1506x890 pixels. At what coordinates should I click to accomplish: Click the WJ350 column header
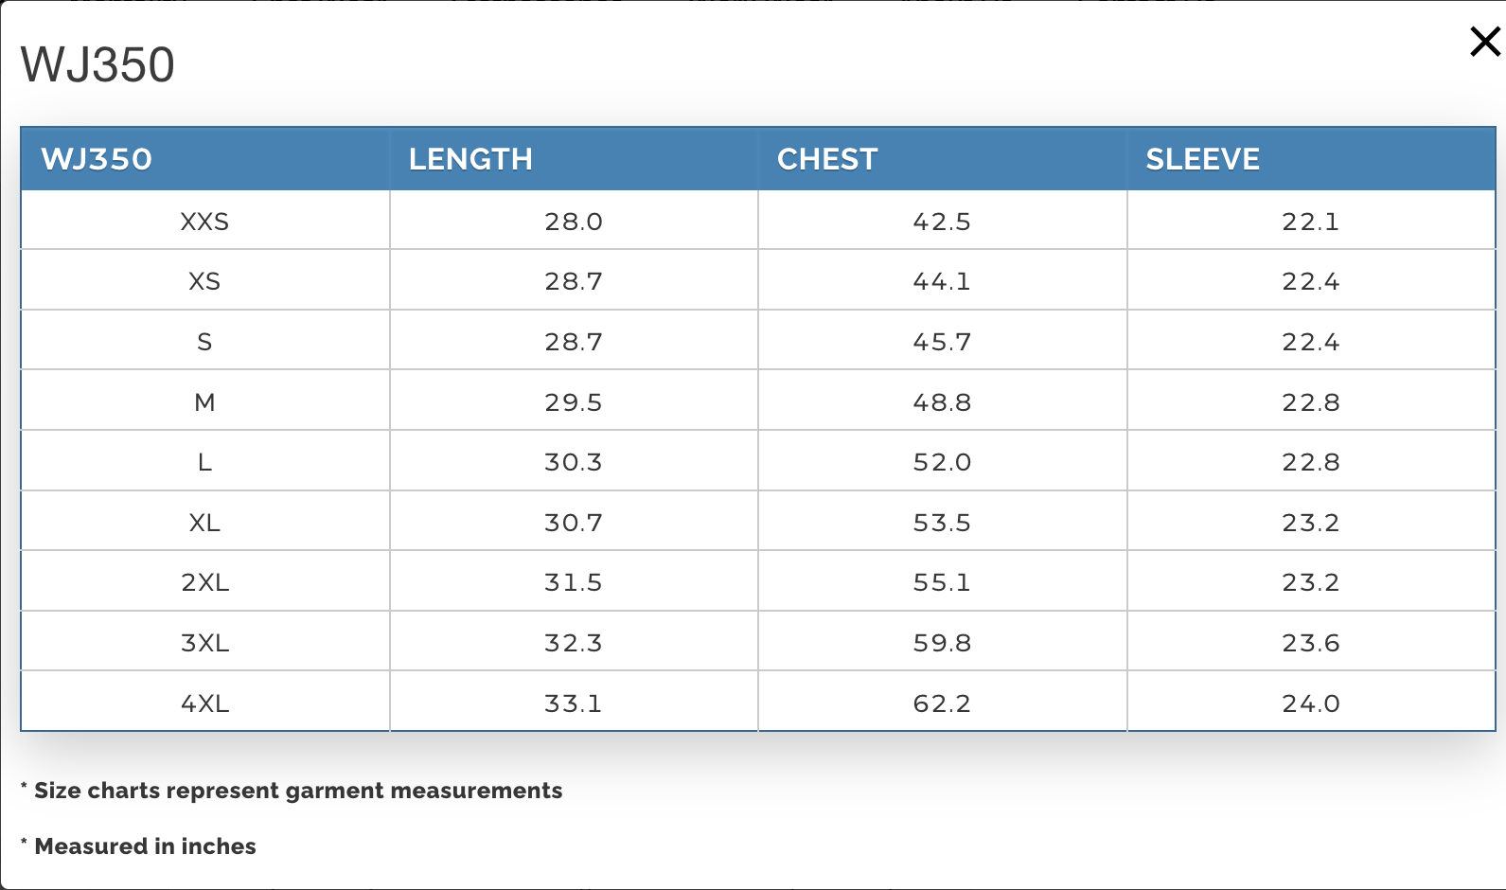(x=97, y=159)
